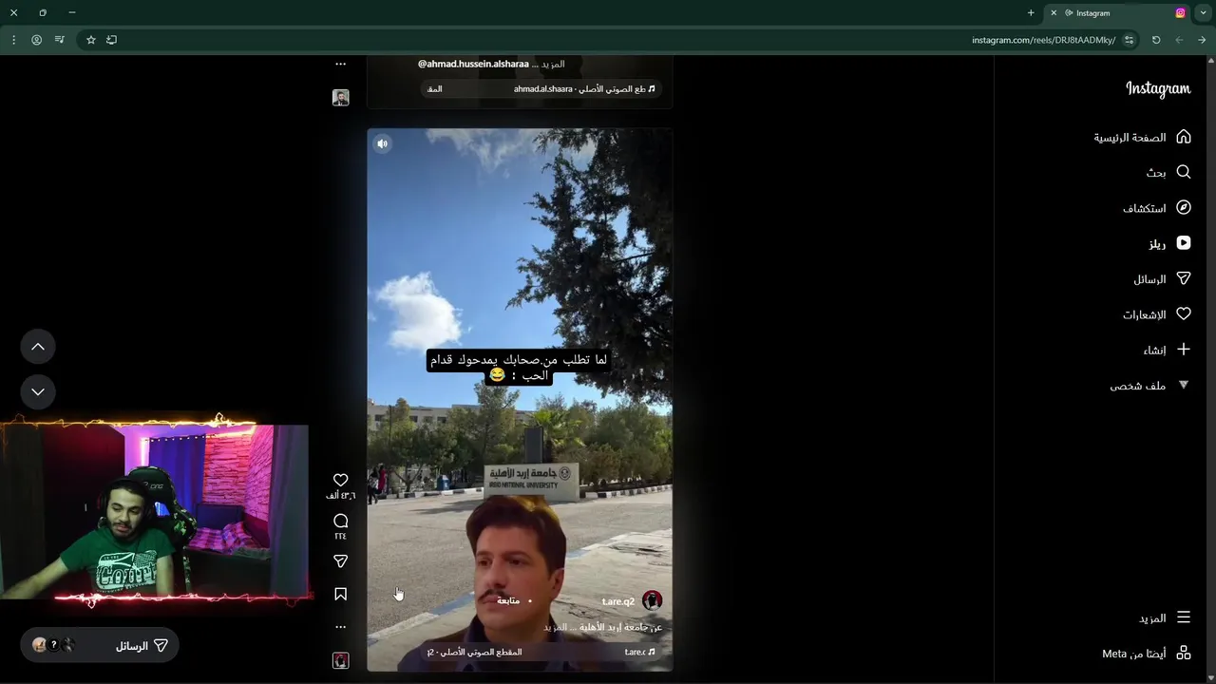Click the Instagram icon in the tab strip
The width and height of the screenshot is (1216, 684).
1180,13
